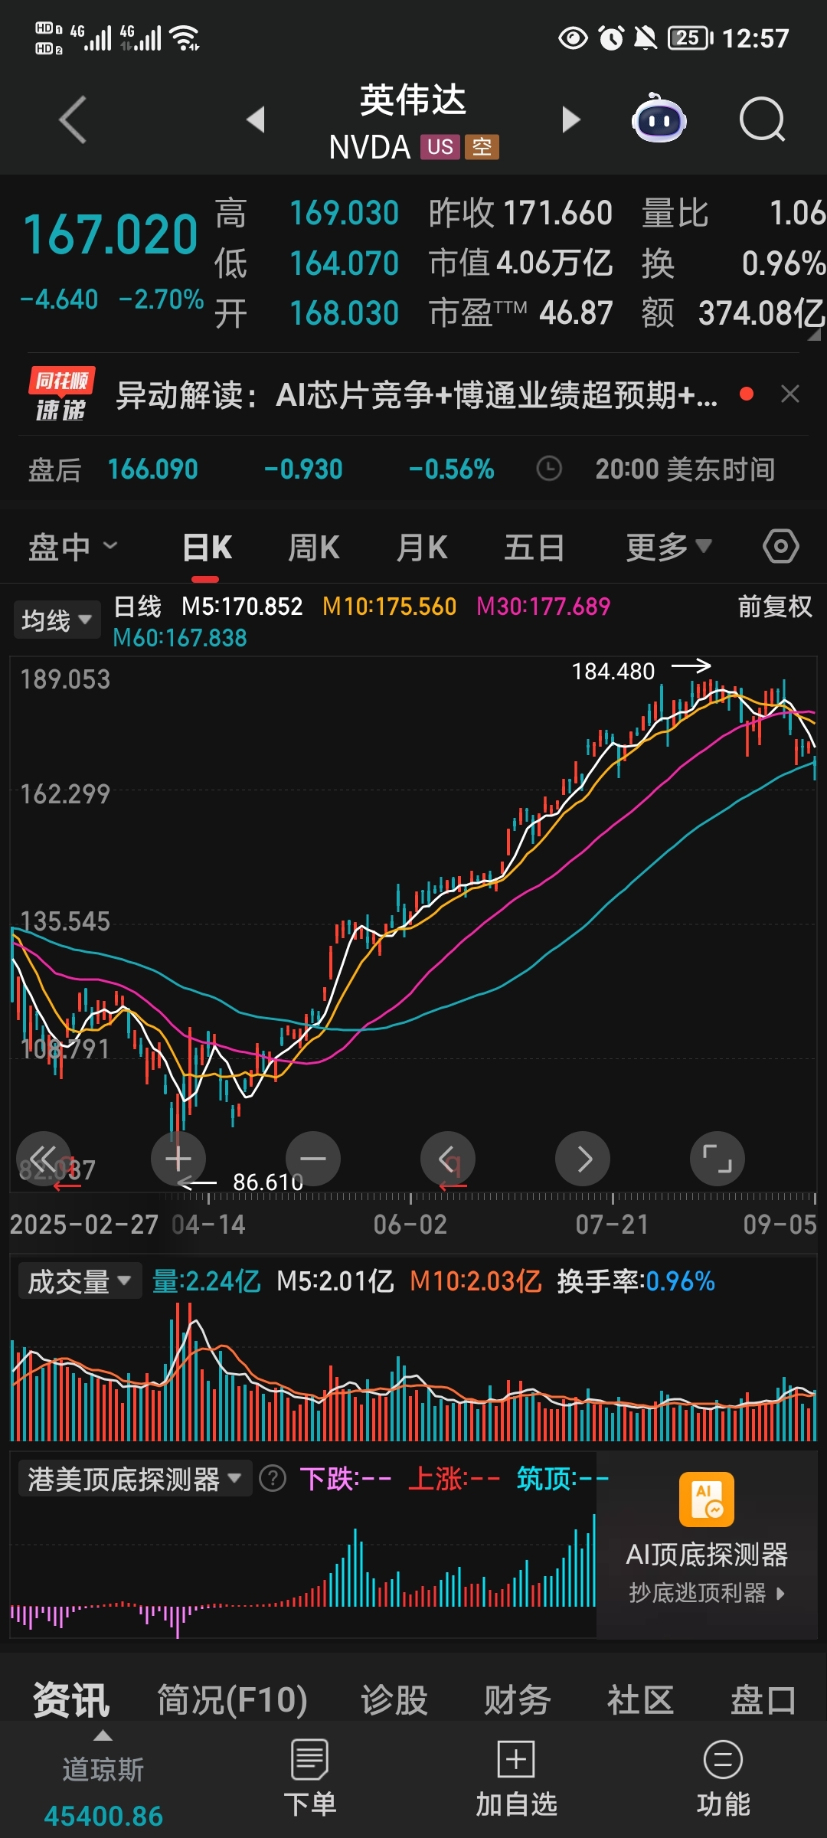The height and width of the screenshot is (1838, 827).
Task: Tap the 抄底逃顶利器 link
Action: 707,1594
